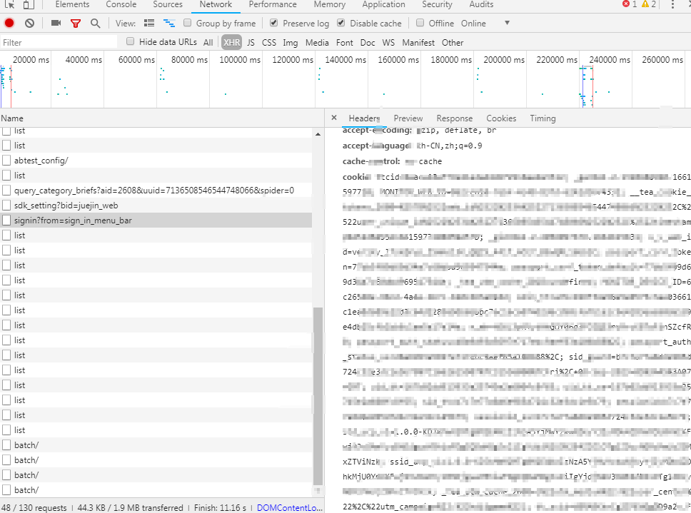The image size is (691, 513).
Task: Filter requests by CSS
Action: pyautogui.click(x=269, y=42)
